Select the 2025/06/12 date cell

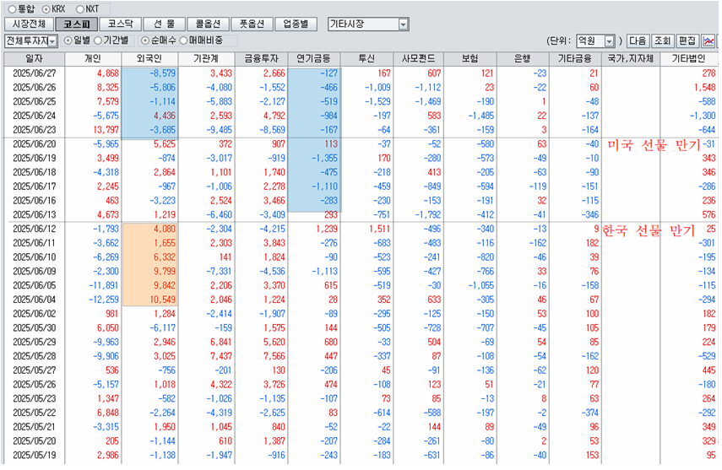(35, 229)
